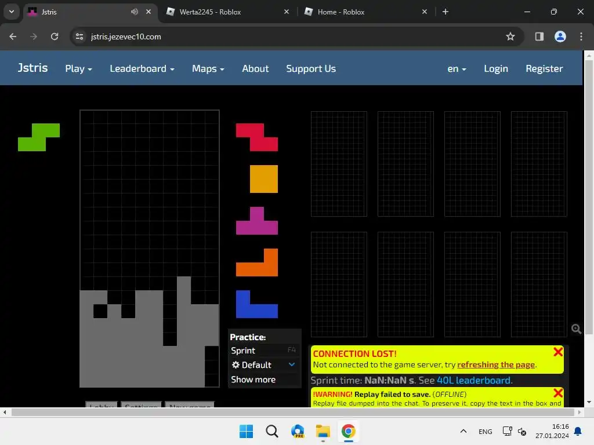Click the refreshing the page link
This screenshot has height=445, width=594.
tap(496, 365)
